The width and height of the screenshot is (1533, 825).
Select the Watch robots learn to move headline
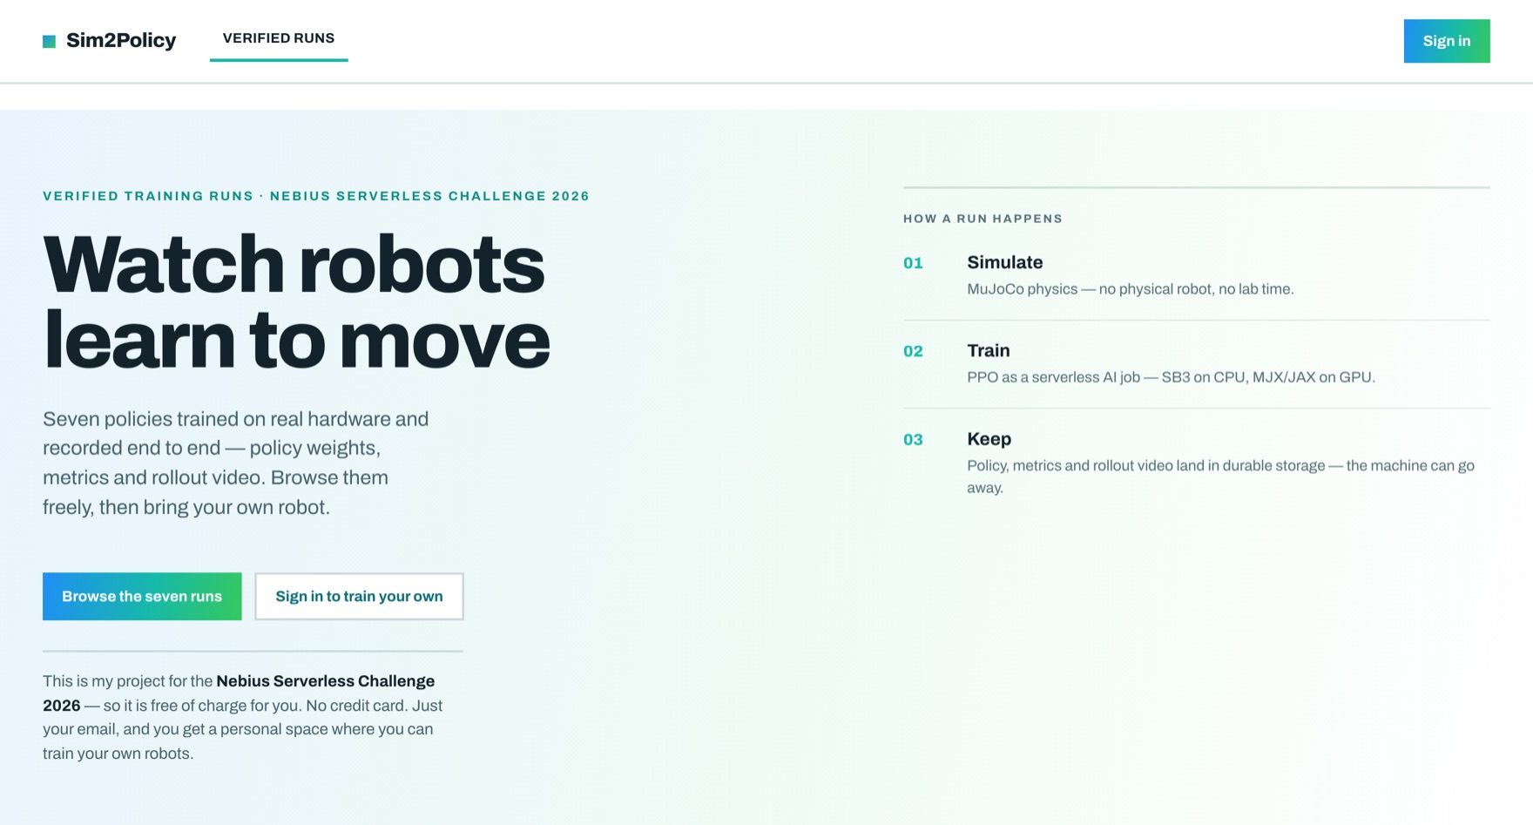tap(296, 301)
